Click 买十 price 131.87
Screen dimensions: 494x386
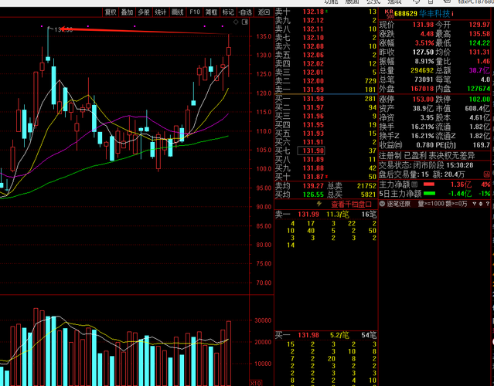[313, 177]
